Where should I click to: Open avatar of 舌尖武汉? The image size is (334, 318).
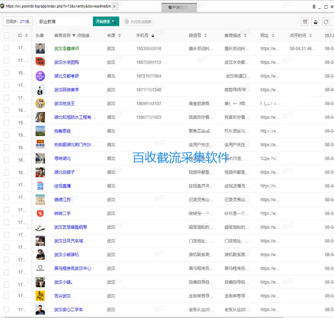[x=40, y=296]
